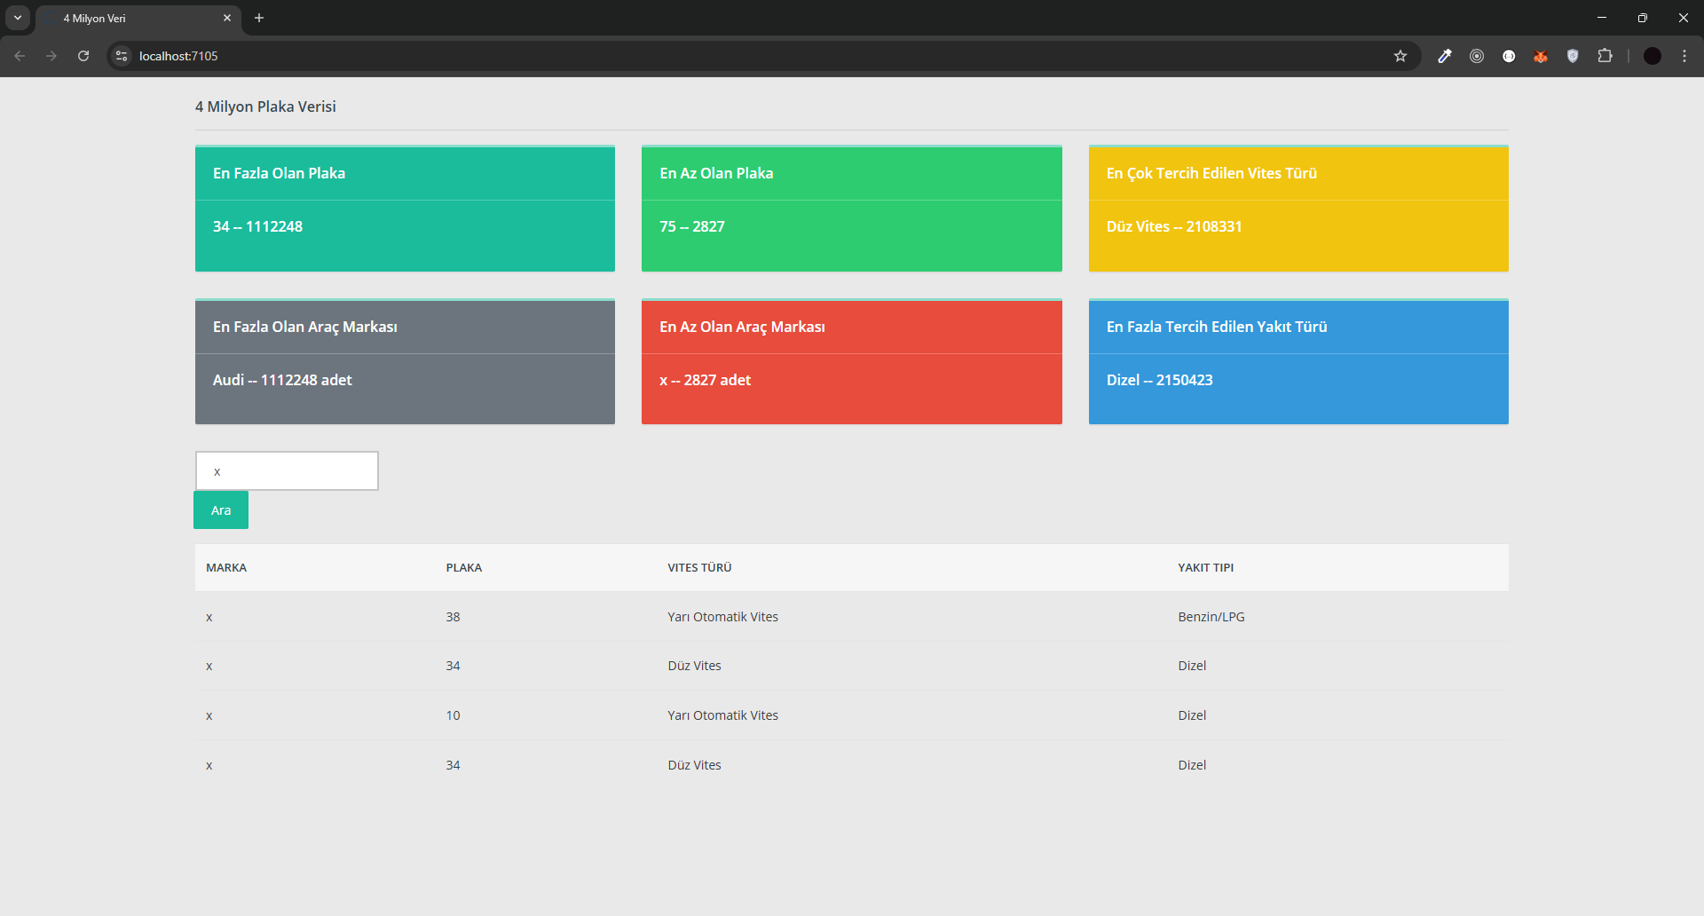The image size is (1704, 916).
Task: Click the site information icon in address bar
Action: point(122,56)
